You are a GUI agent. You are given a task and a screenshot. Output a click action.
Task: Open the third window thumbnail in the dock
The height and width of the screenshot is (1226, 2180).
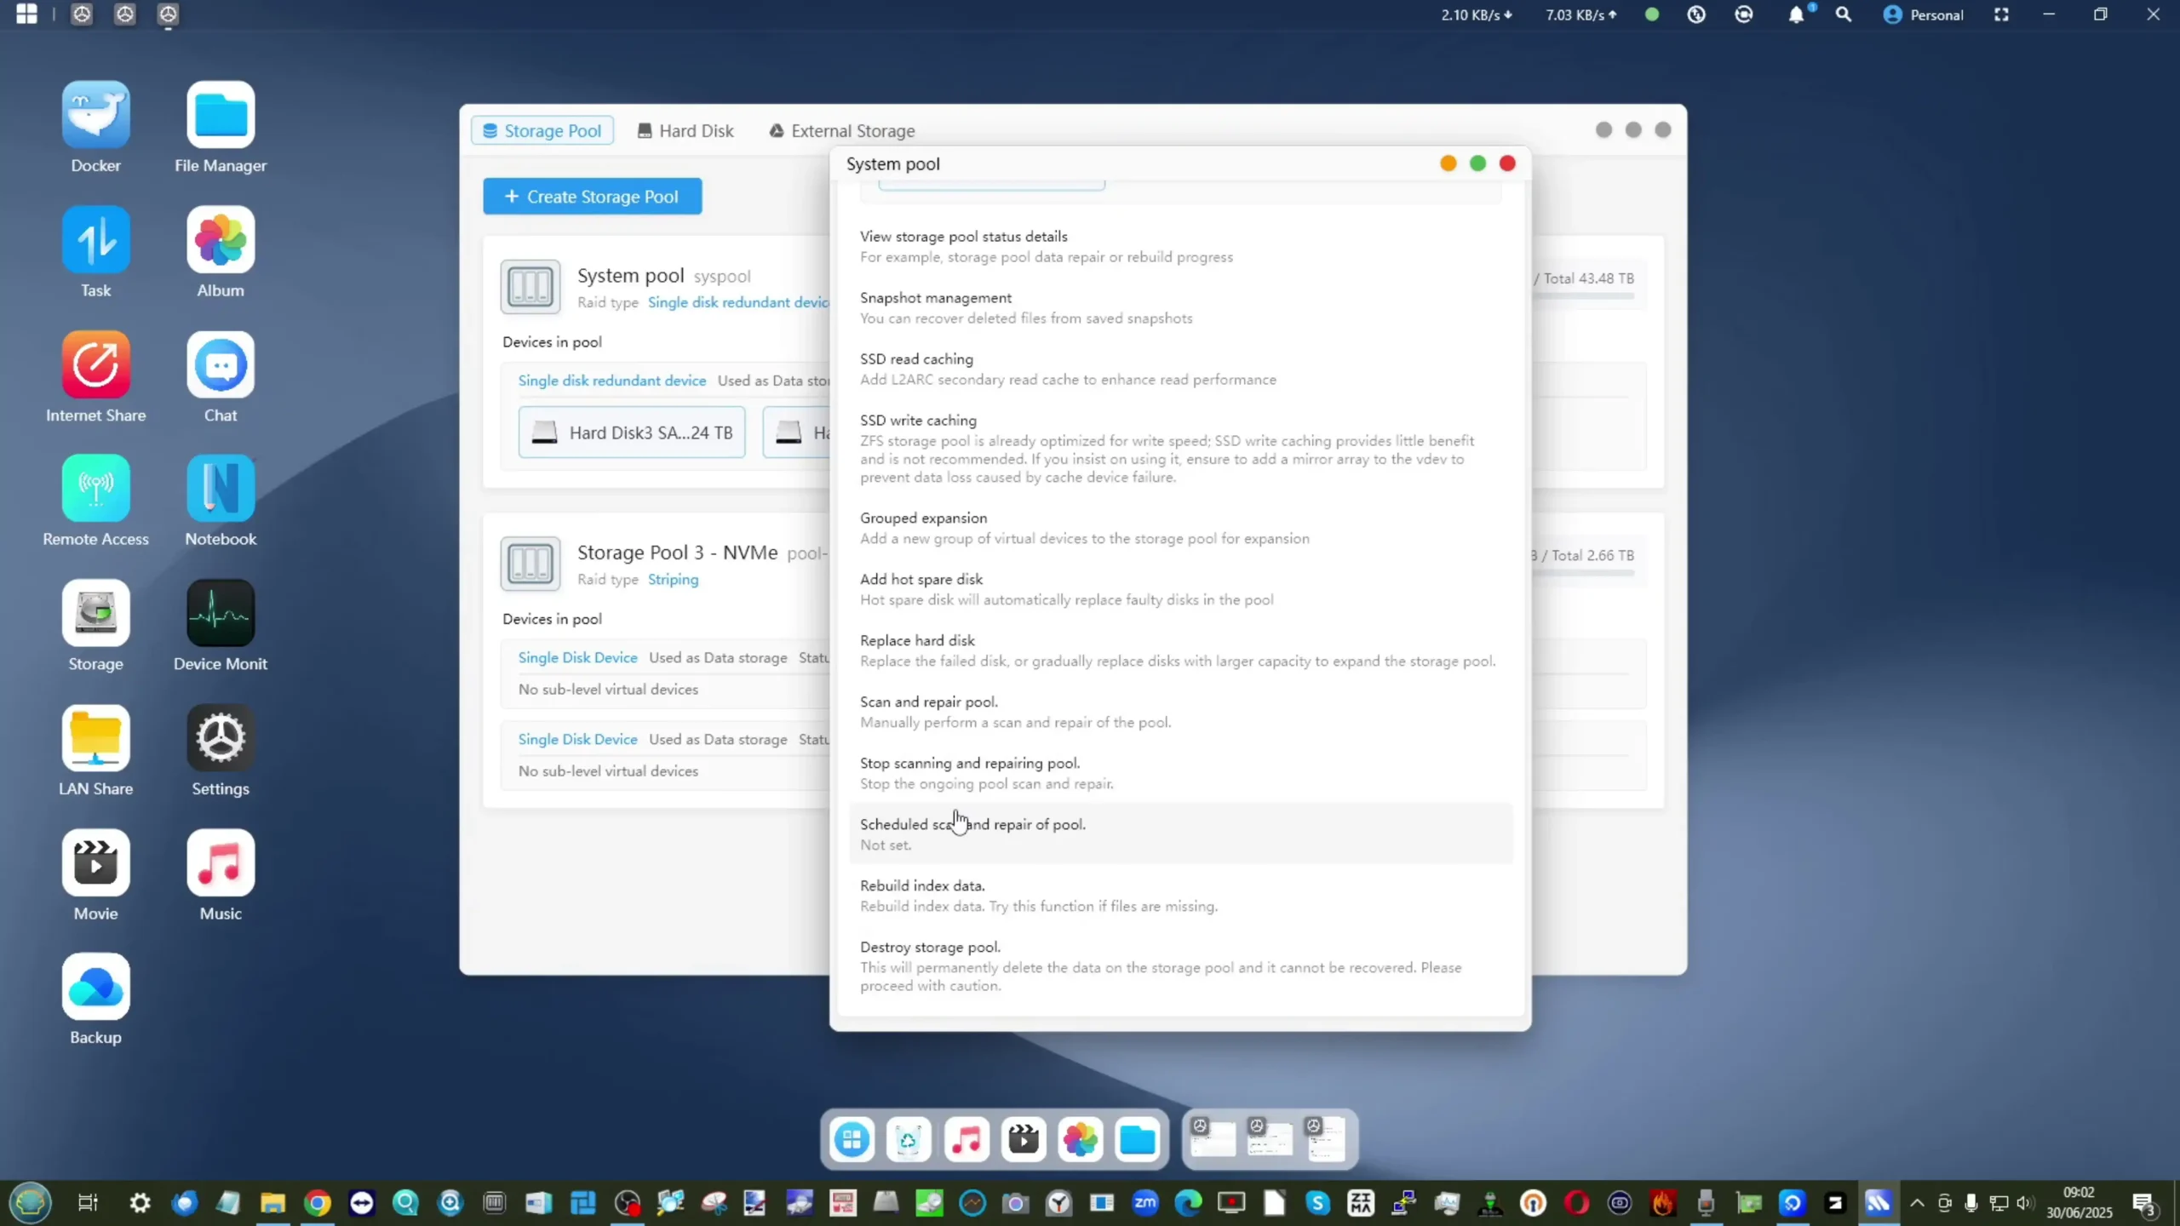[x=1326, y=1139]
